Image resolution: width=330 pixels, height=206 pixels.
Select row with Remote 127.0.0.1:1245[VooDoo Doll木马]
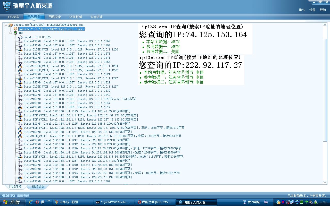80,99
